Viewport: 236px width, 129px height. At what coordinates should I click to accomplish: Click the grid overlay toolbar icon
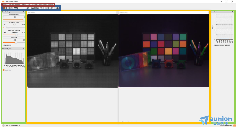point(42,8)
